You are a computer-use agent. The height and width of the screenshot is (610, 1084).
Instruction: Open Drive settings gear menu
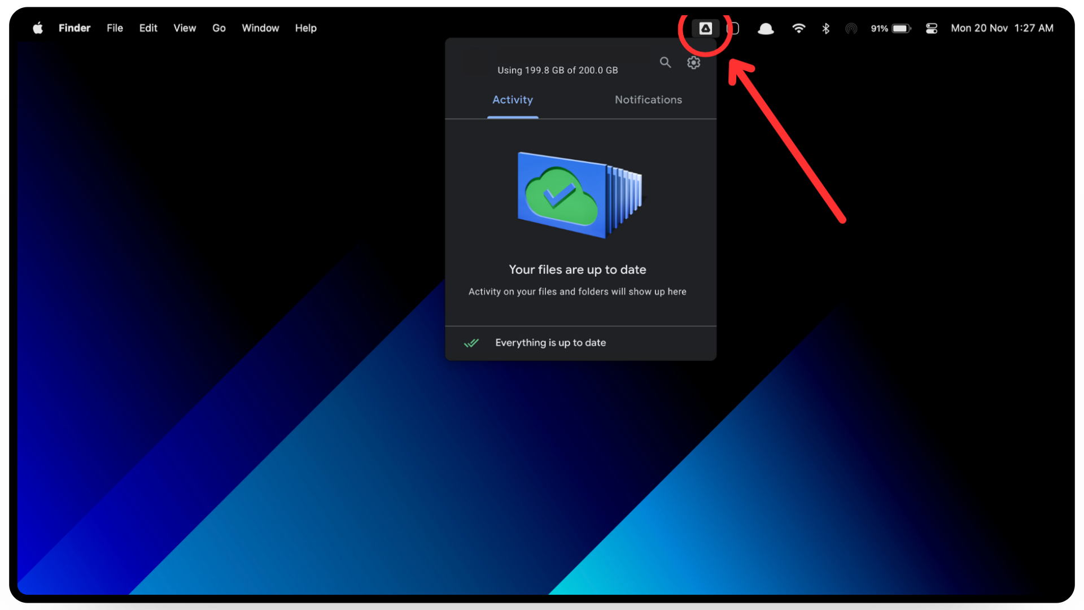coord(693,62)
